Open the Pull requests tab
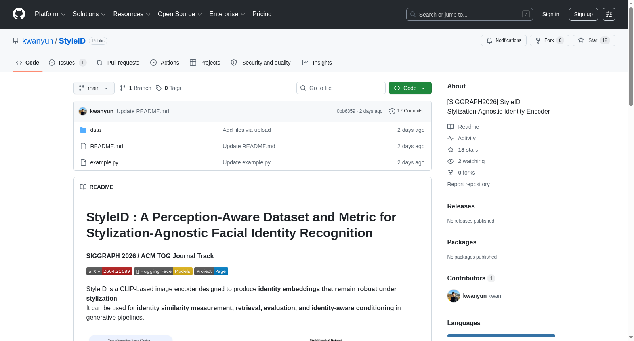The height and width of the screenshot is (341, 634). coord(118,63)
